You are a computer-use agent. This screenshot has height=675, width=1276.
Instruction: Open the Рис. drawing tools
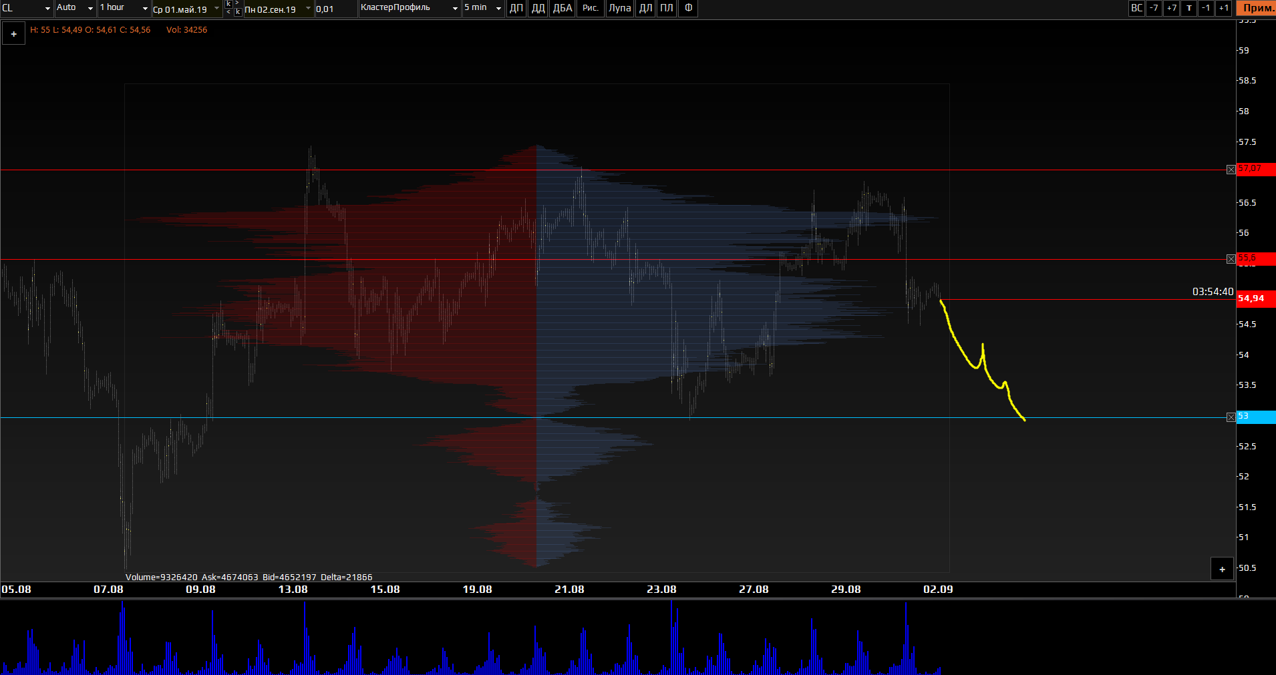(x=591, y=8)
